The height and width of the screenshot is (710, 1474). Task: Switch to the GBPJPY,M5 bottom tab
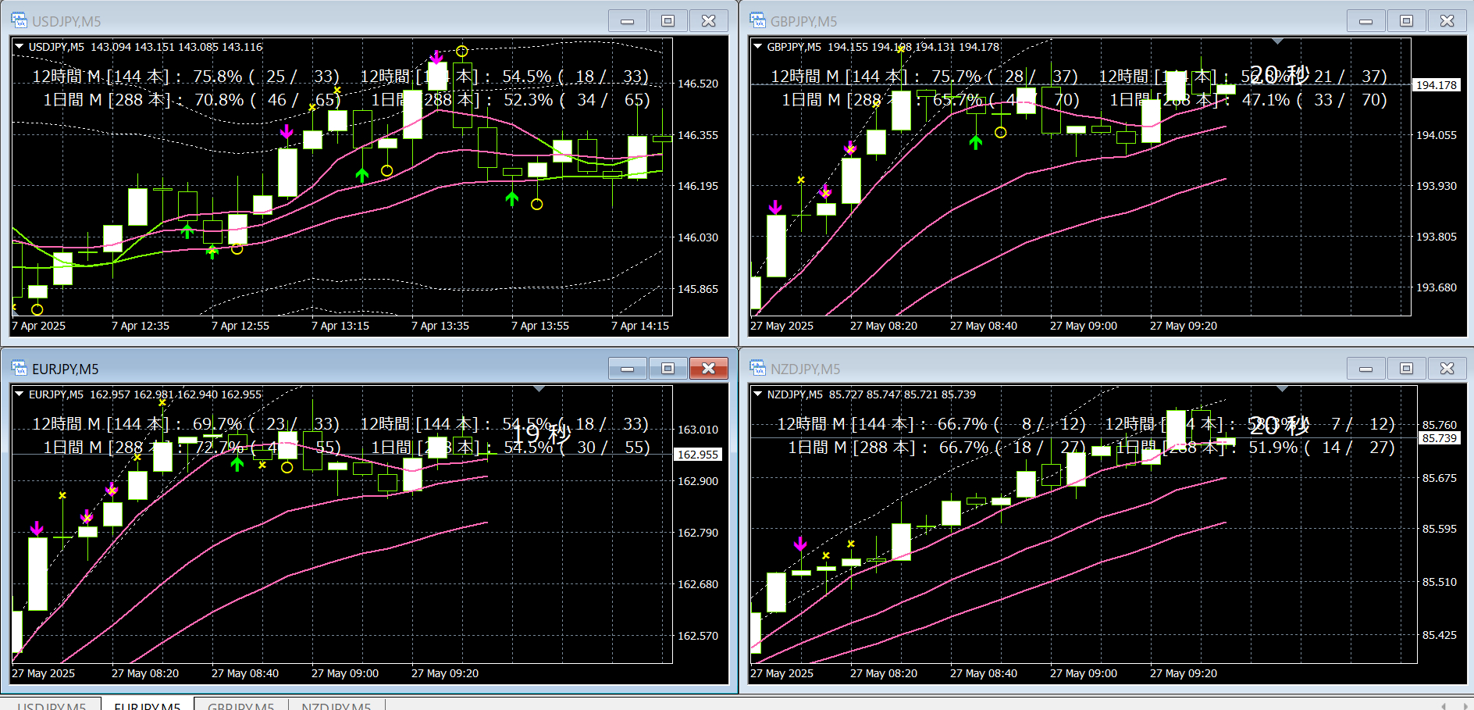coord(241,705)
